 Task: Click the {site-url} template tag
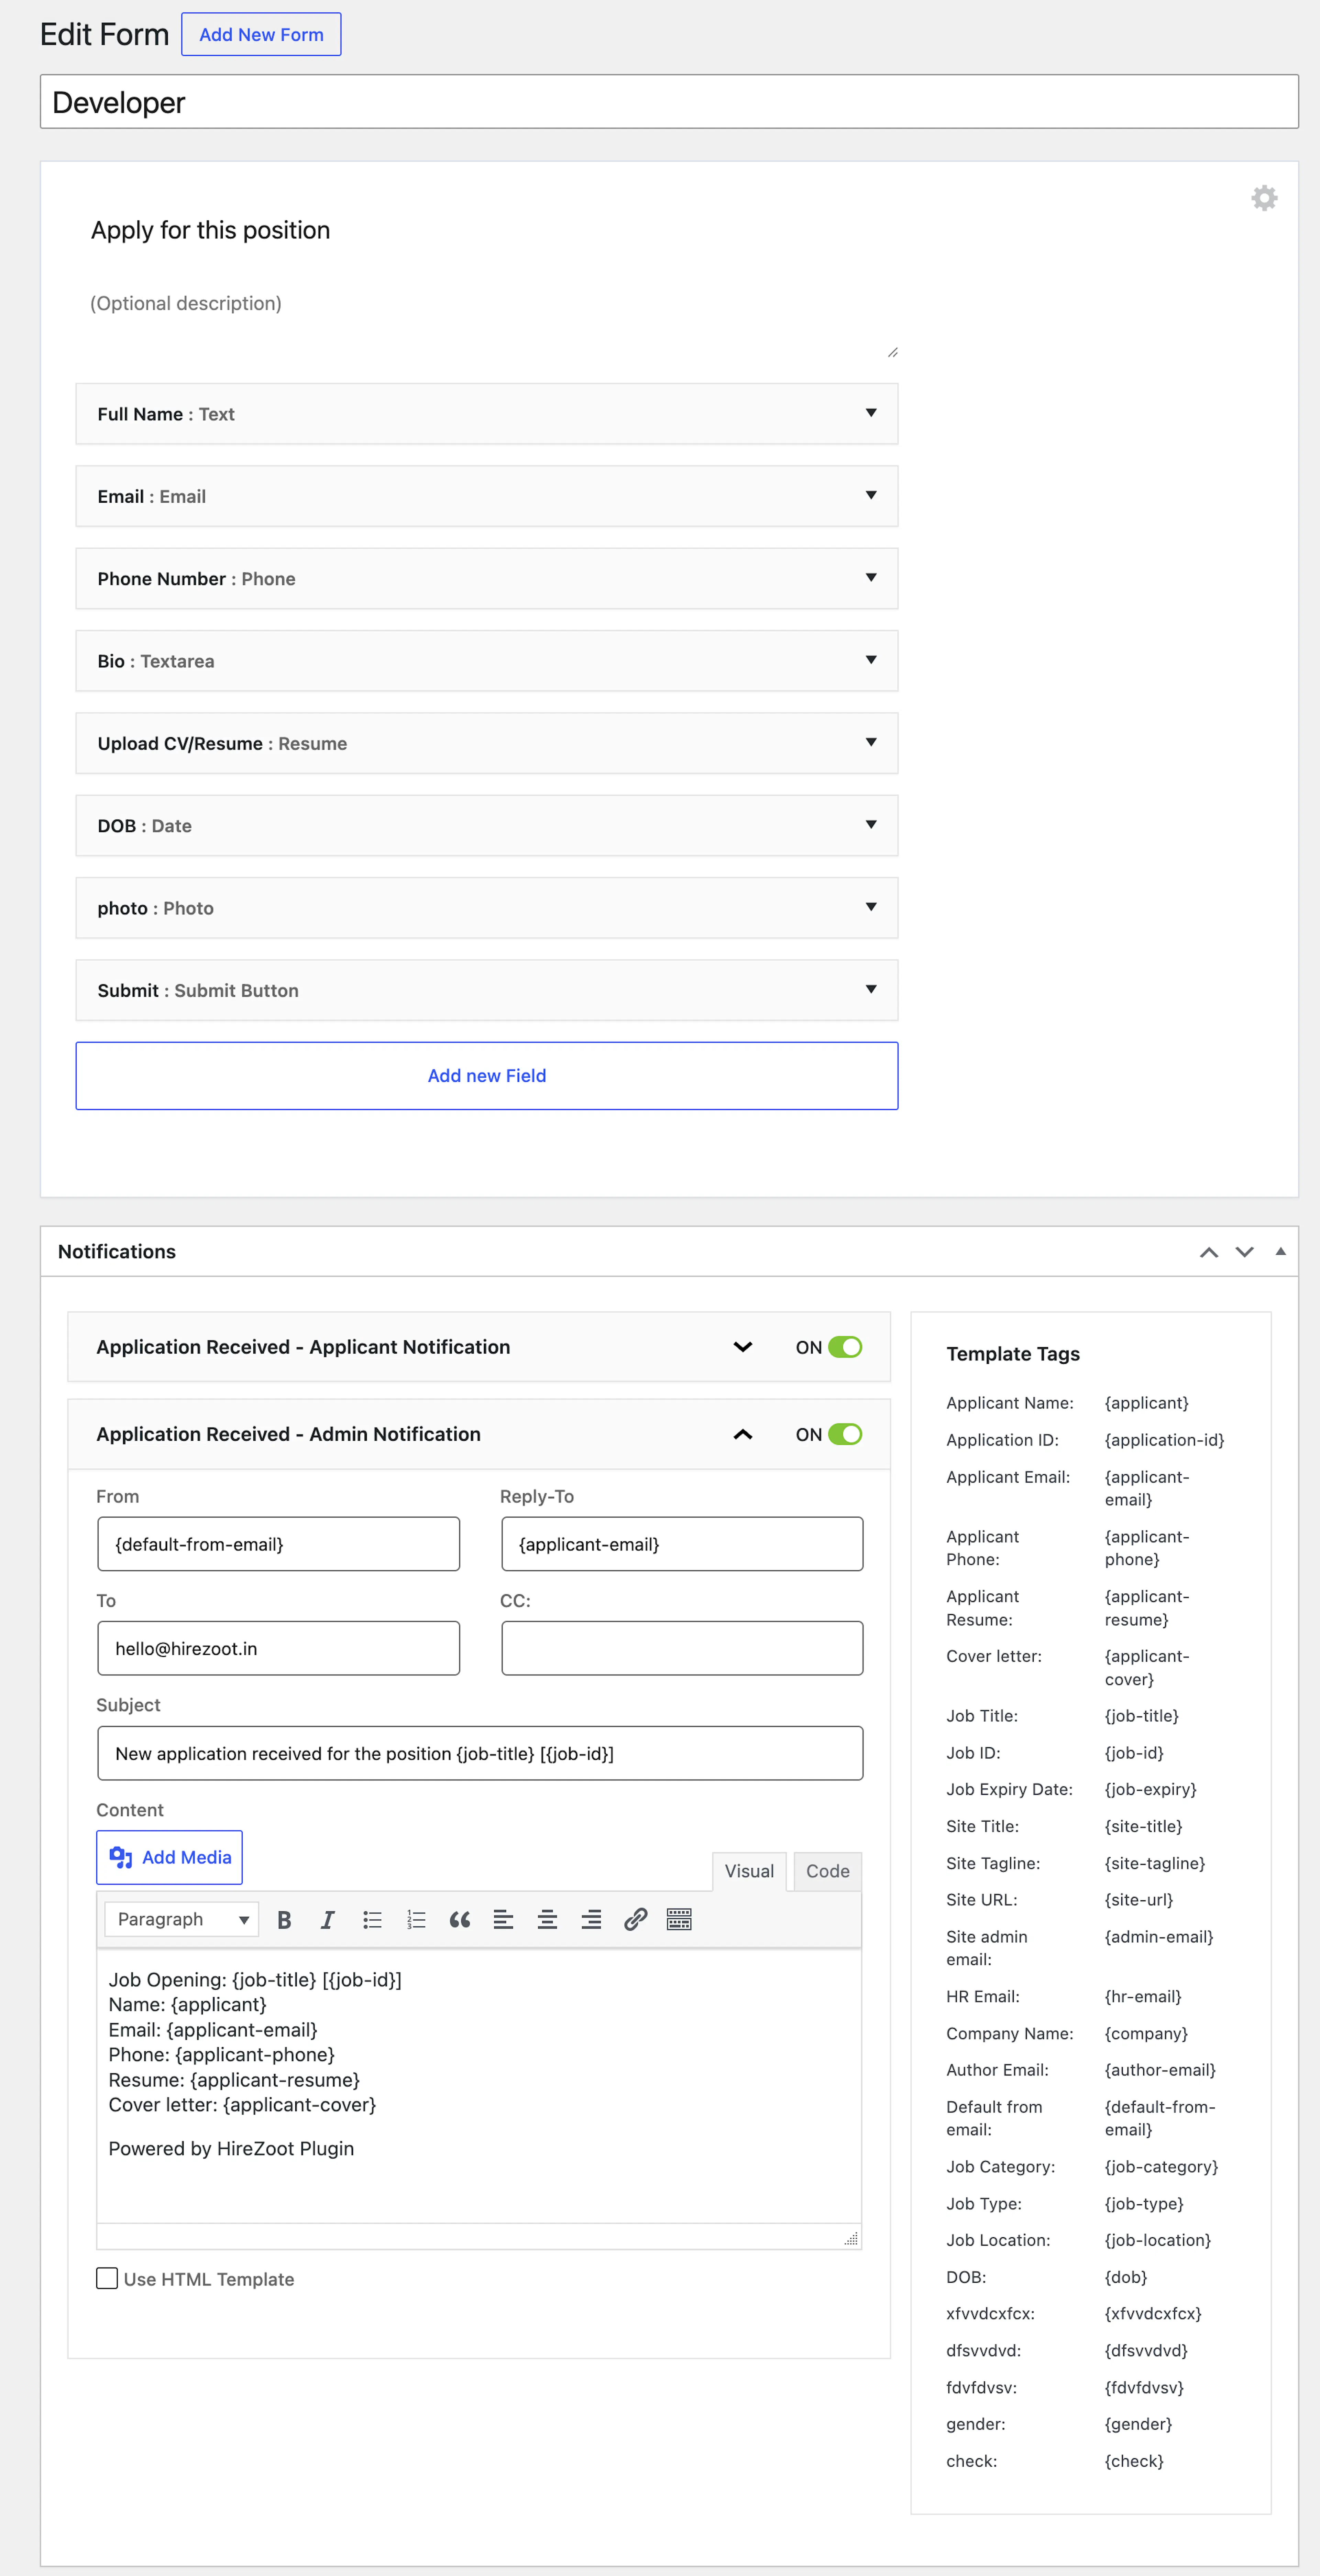[1138, 1900]
